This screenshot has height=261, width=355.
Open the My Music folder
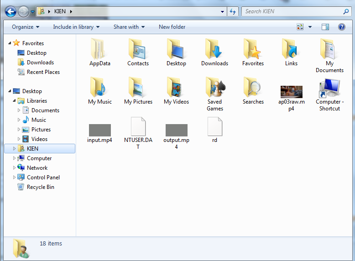point(99,90)
